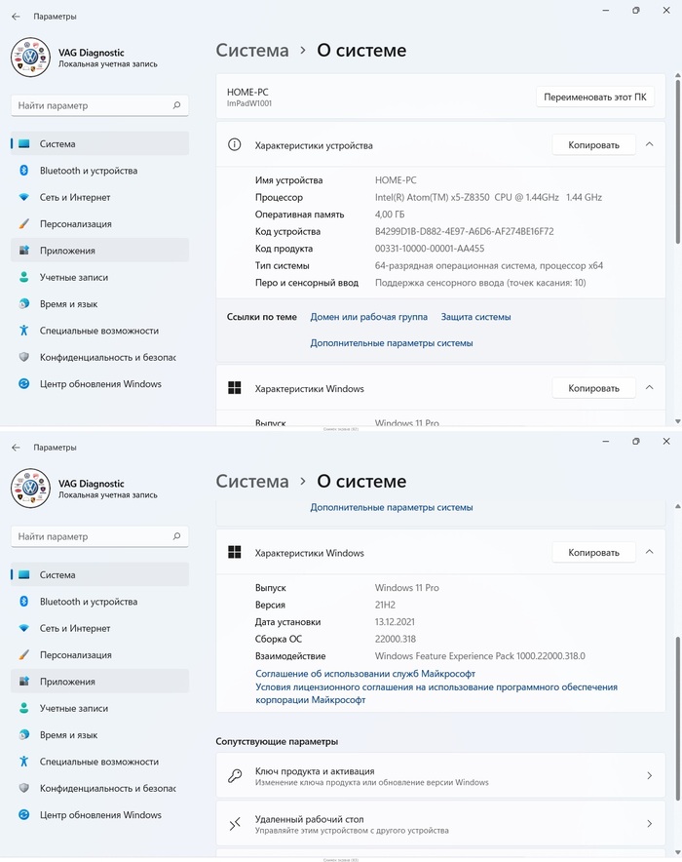
Task: Select Время и язык in the lower window sidebar
Action: click(68, 735)
